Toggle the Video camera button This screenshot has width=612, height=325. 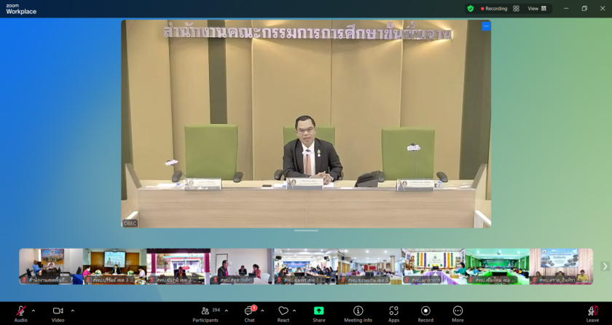[x=58, y=312]
